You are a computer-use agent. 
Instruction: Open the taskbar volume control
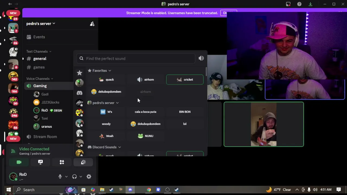coord(315,190)
